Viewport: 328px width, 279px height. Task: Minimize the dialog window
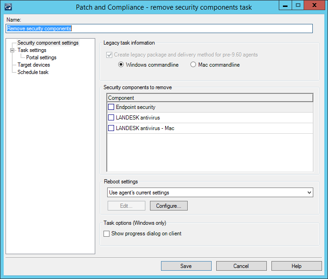[x=285, y=5]
